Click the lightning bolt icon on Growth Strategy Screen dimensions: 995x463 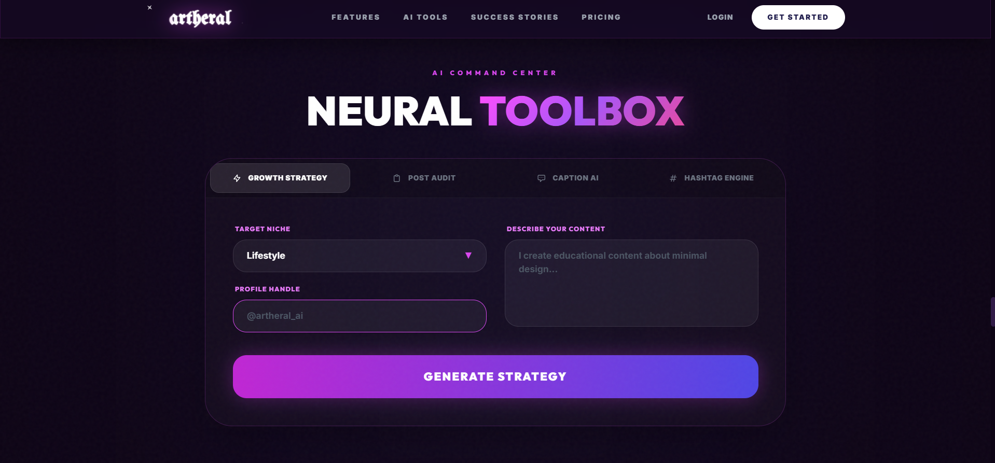237,178
